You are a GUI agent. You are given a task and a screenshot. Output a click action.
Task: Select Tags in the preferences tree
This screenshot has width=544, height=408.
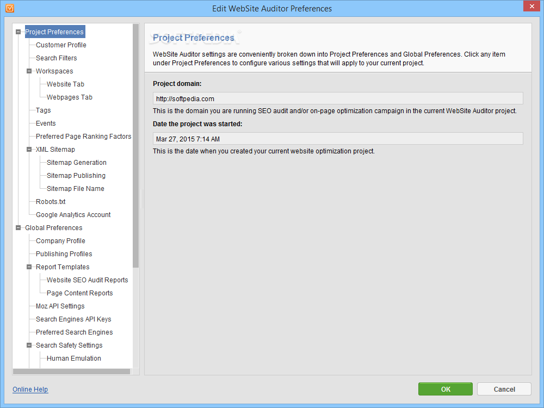(x=44, y=110)
